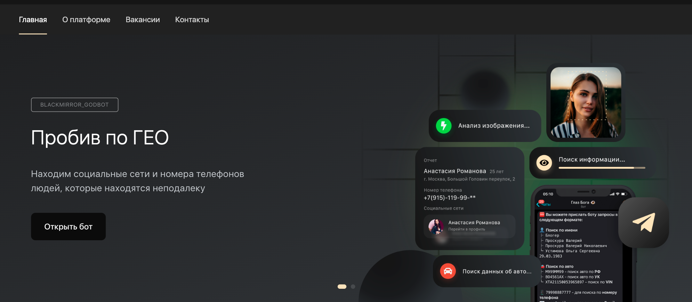692x302 pixels.
Task: Click the Поиск данных об авто label
Action: coord(497,271)
